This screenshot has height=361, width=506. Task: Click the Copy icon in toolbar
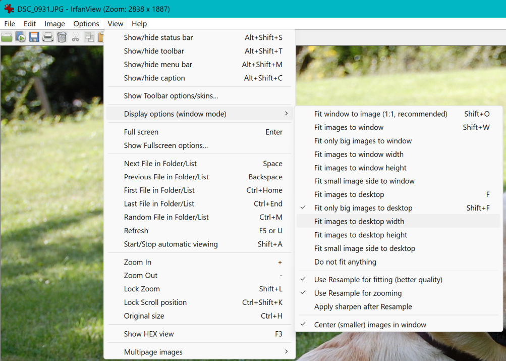click(89, 37)
